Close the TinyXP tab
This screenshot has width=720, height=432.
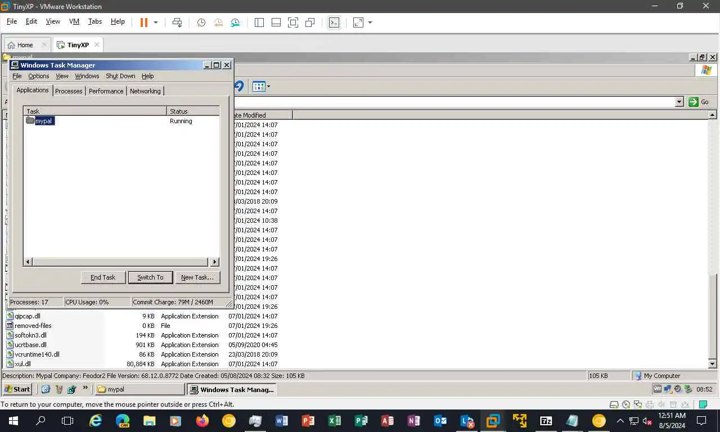tap(97, 44)
